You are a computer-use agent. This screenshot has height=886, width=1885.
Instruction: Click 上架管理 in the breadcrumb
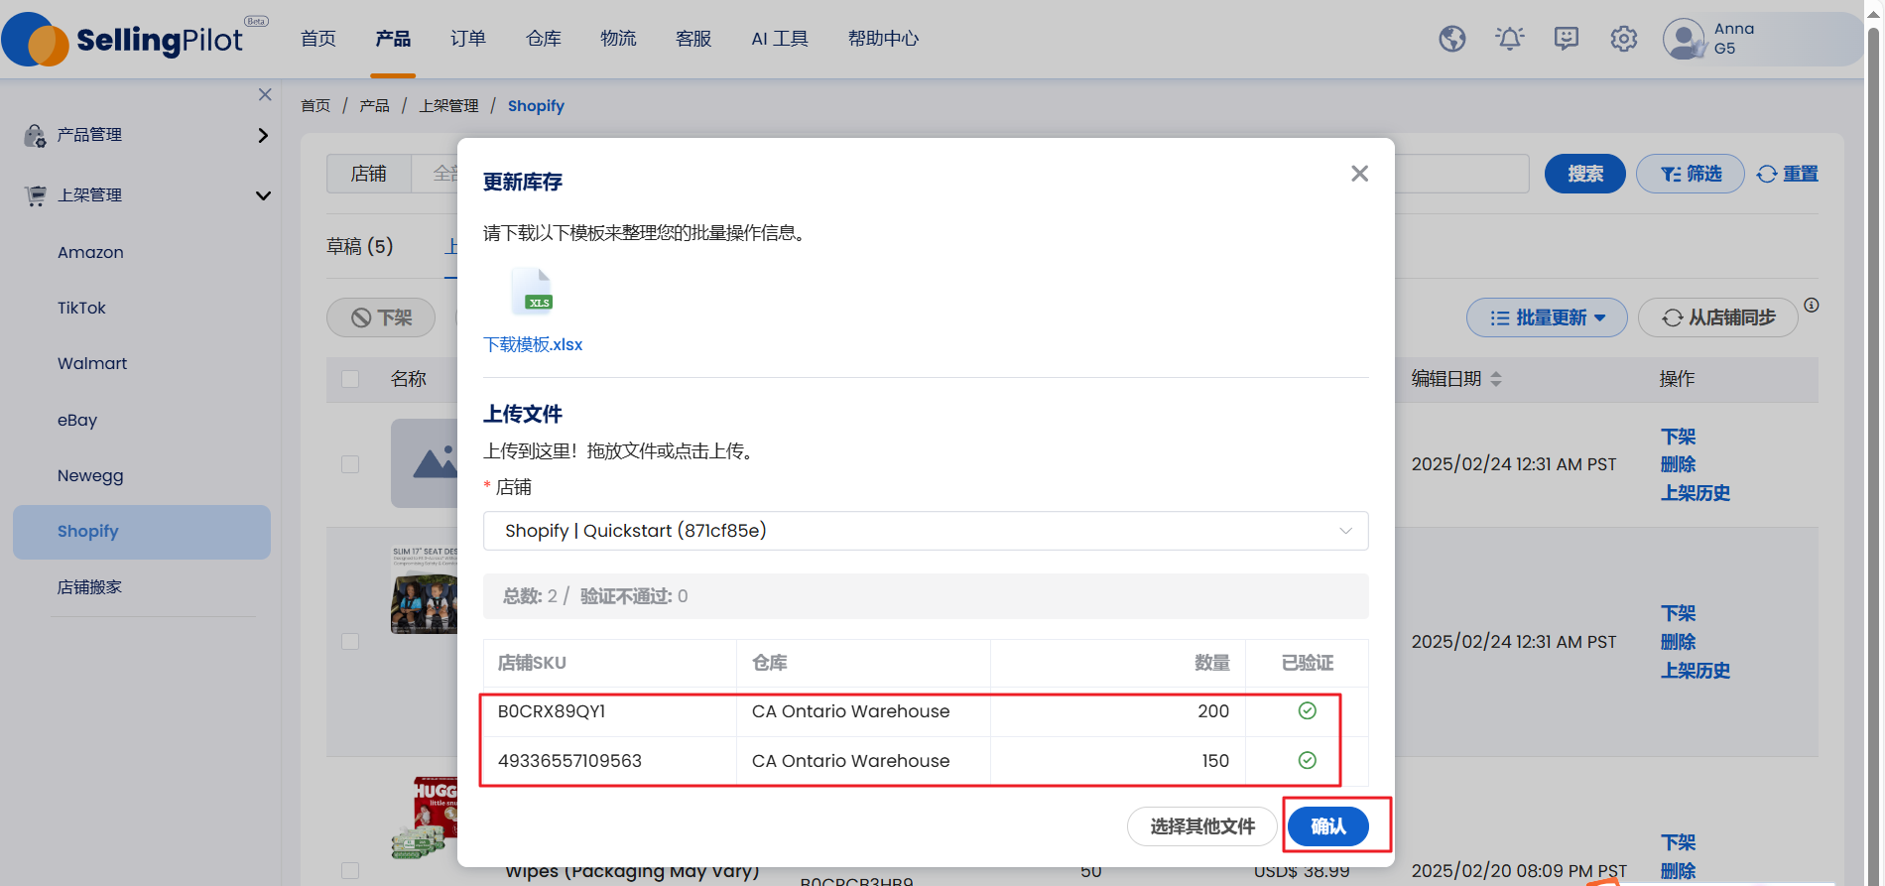pyautogui.click(x=448, y=105)
